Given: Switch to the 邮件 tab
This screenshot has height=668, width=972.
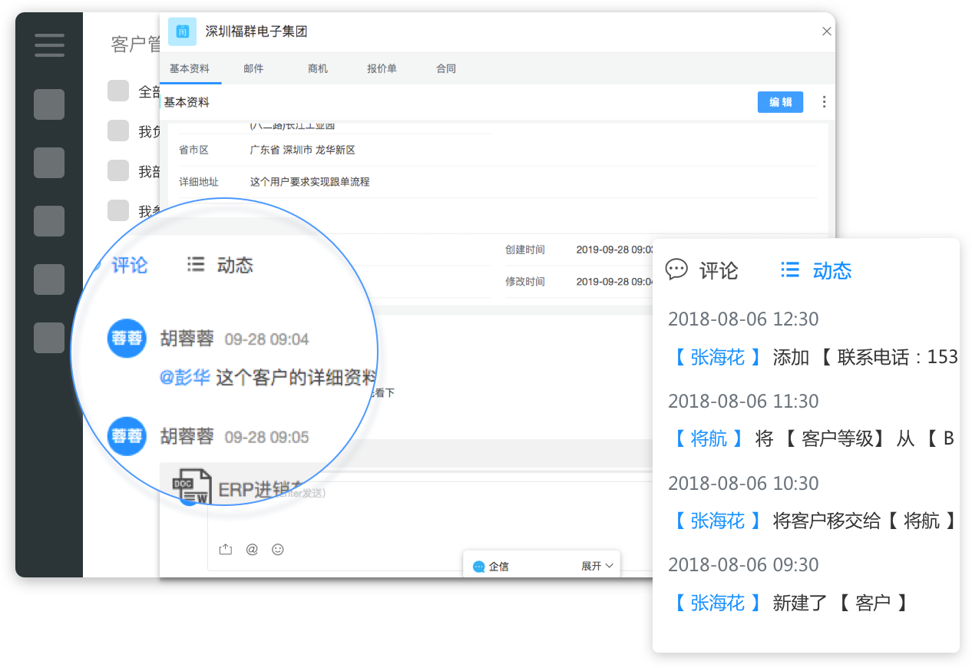Looking at the screenshot, I should [253, 68].
